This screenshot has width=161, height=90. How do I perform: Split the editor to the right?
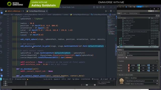[x=111, y=11]
